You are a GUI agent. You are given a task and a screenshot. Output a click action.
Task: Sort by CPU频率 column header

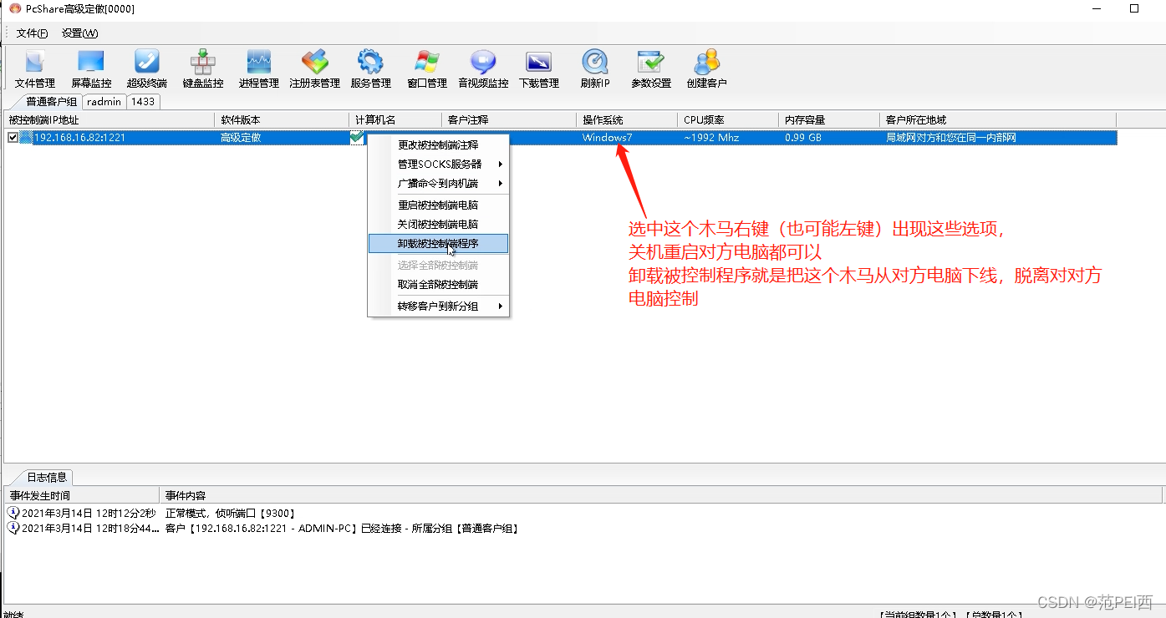(x=728, y=120)
